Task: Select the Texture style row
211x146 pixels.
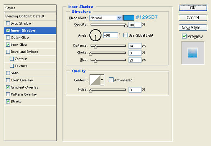Action: pos(30,66)
